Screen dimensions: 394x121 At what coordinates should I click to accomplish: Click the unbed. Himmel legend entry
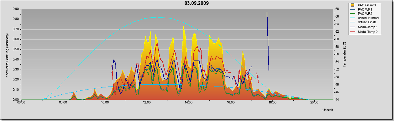pos(365,18)
